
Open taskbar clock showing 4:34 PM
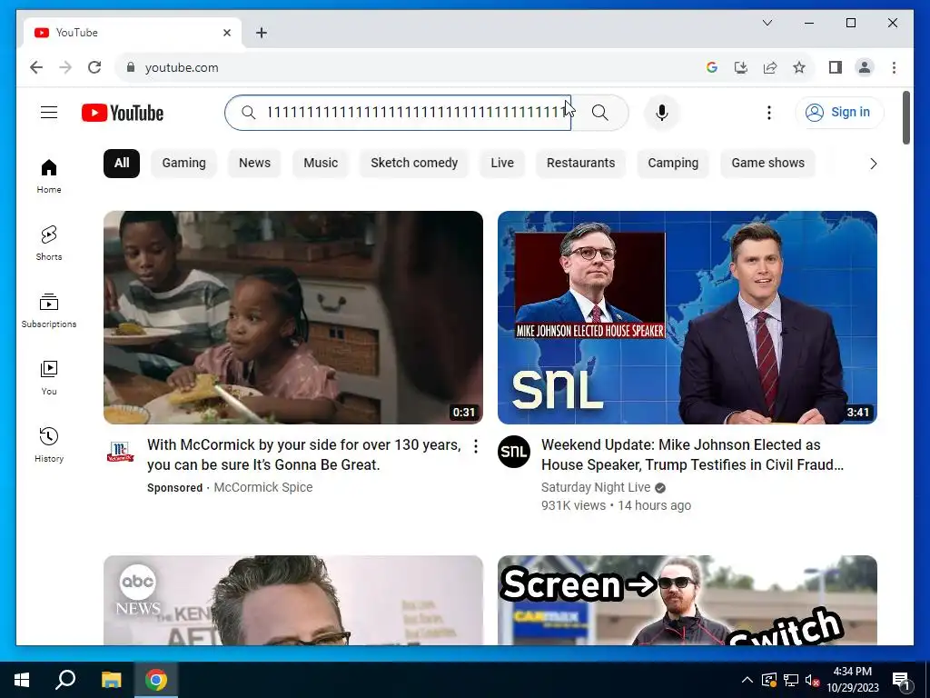point(853,680)
